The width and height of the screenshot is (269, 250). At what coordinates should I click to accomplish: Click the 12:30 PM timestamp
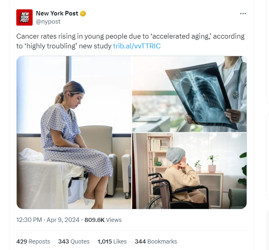pos(29,220)
